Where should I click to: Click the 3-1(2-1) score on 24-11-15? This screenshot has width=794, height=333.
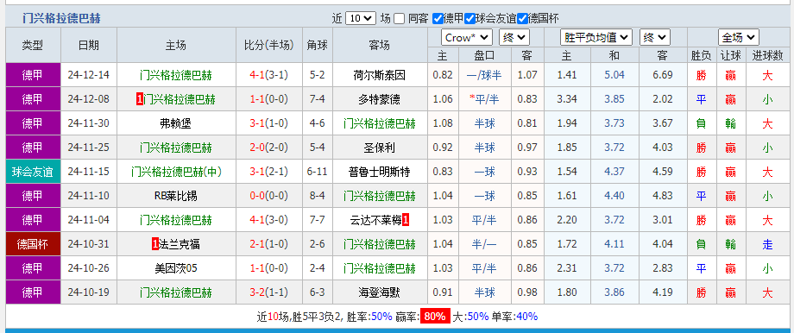269,172
